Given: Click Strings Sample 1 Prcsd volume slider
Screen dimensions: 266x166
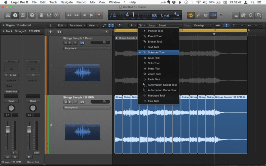Looking at the screenshot, I should [x=100, y=43].
